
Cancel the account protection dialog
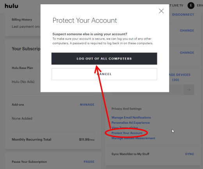click(x=104, y=74)
